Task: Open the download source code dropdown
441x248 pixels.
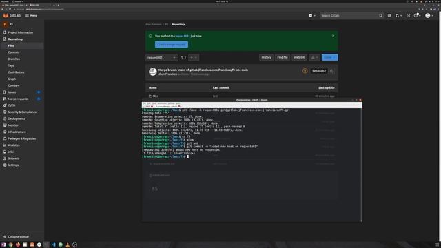Action: pos(314,57)
